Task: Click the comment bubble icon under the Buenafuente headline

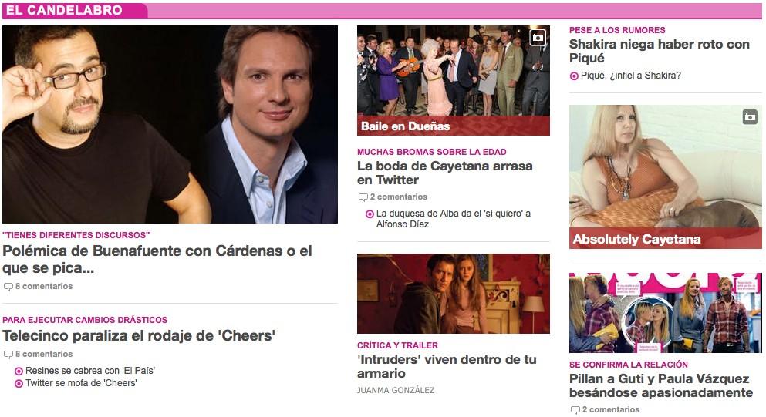Action: 8,287
